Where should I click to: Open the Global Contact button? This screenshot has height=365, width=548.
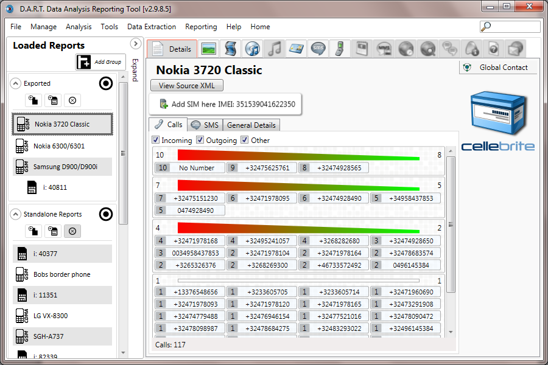[498, 68]
